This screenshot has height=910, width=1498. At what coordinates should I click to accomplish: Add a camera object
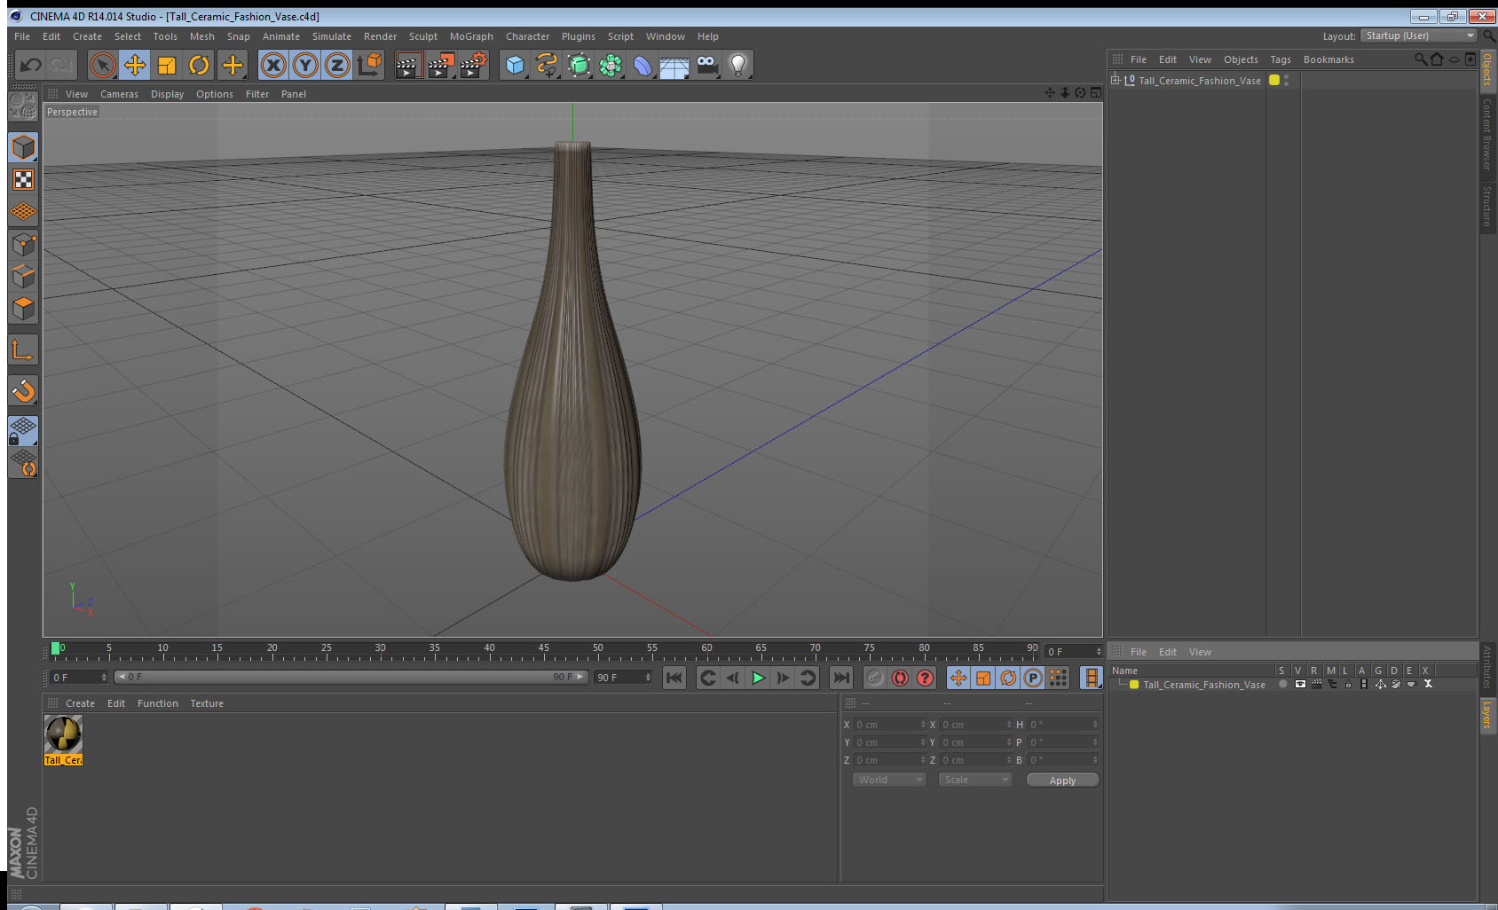coord(706,65)
